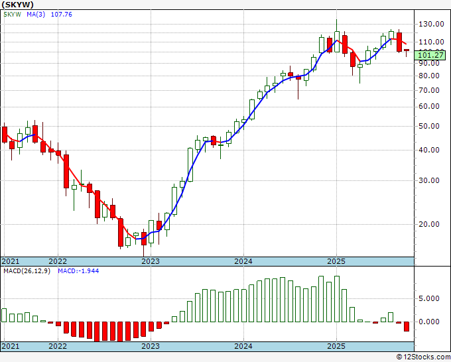Viewport: 451px width, 362px height.
Task: Click 2022 on the MACD timeline
Action: coord(58,346)
